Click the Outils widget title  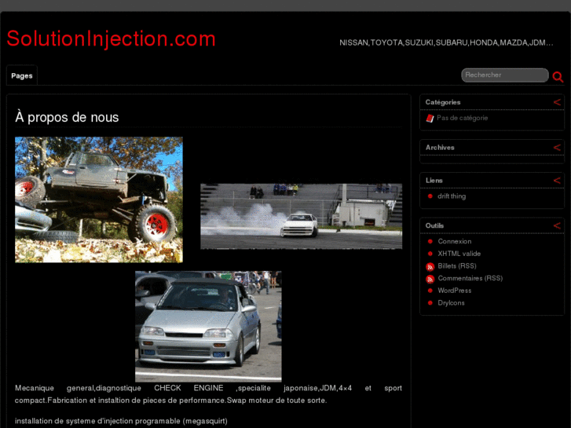coord(434,226)
